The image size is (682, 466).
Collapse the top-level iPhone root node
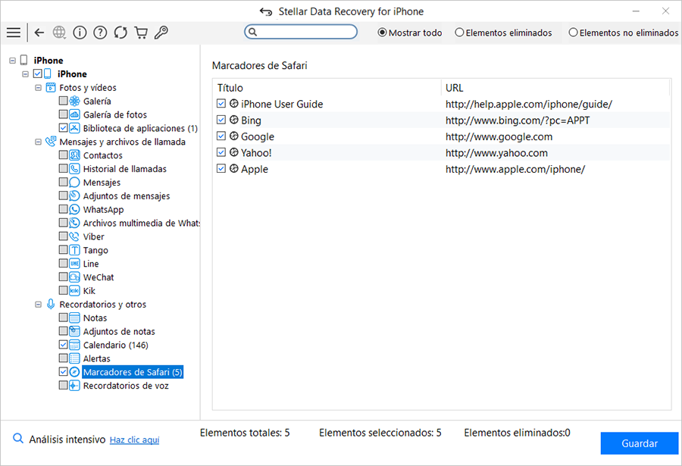coord(13,61)
